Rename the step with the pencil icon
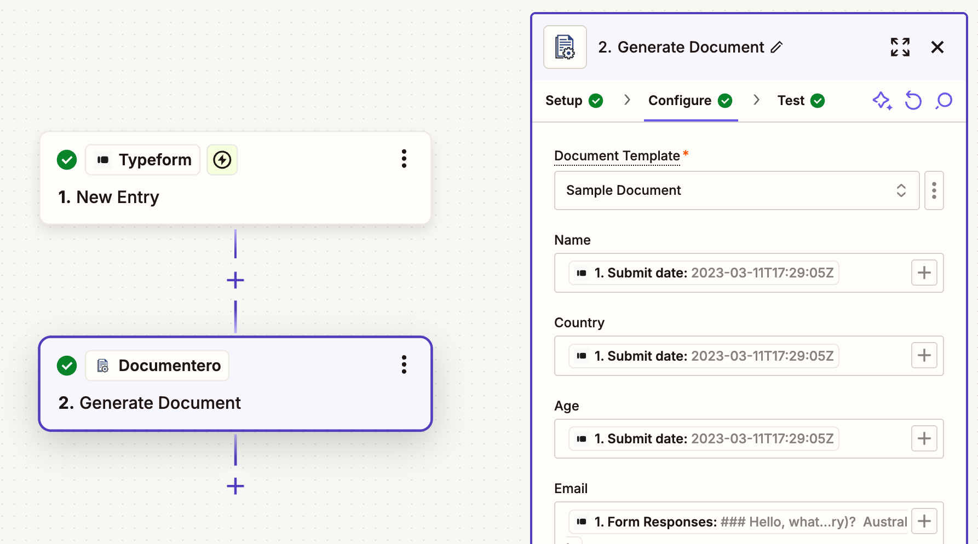978x544 pixels. pos(776,47)
